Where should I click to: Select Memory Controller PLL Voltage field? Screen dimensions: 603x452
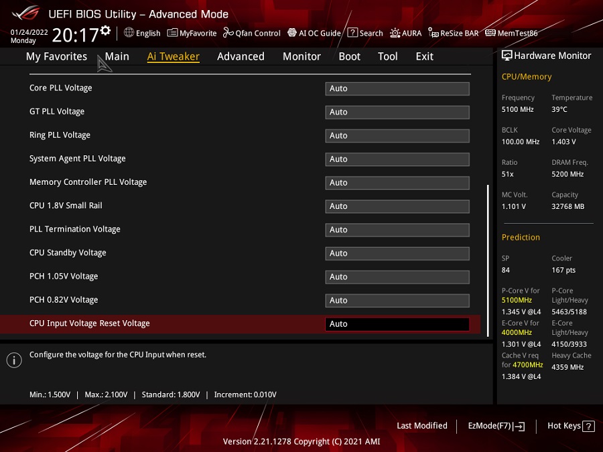click(x=397, y=183)
